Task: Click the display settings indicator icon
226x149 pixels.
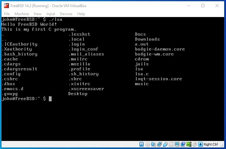Action: [177, 144]
